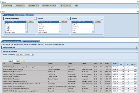Switch to the Filtri prodotto tab

[30, 15]
